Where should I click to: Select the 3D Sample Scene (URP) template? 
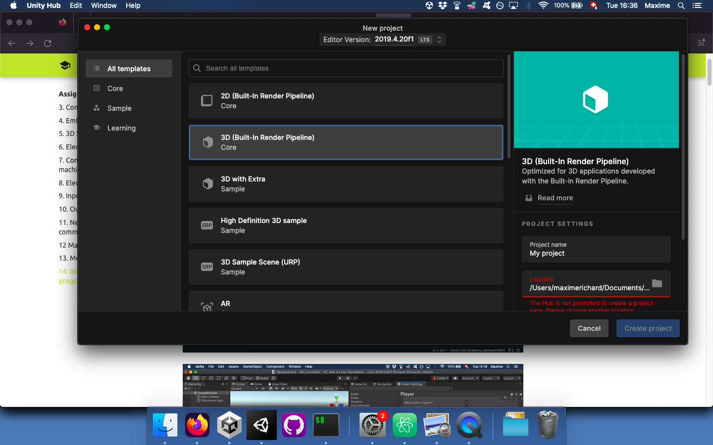[346, 267]
